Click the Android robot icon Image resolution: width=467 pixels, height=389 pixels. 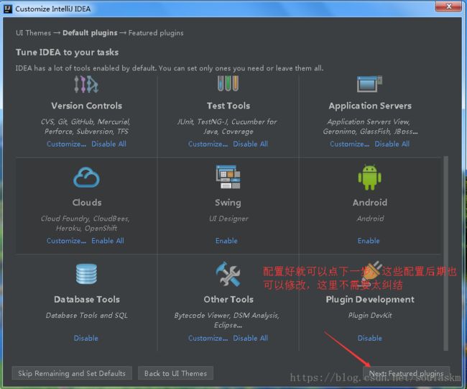coord(369,178)
